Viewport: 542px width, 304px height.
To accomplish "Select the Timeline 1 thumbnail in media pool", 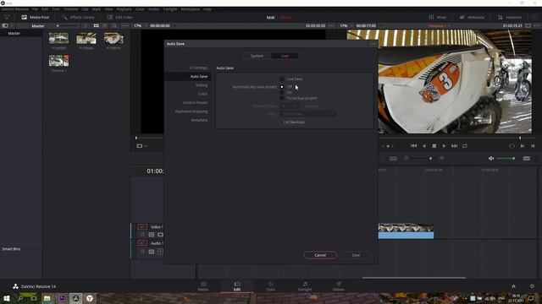I will (x=58, y=61).
